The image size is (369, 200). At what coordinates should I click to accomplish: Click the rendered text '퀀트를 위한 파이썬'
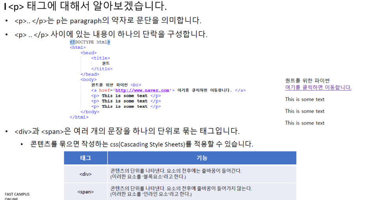[307, 81]
